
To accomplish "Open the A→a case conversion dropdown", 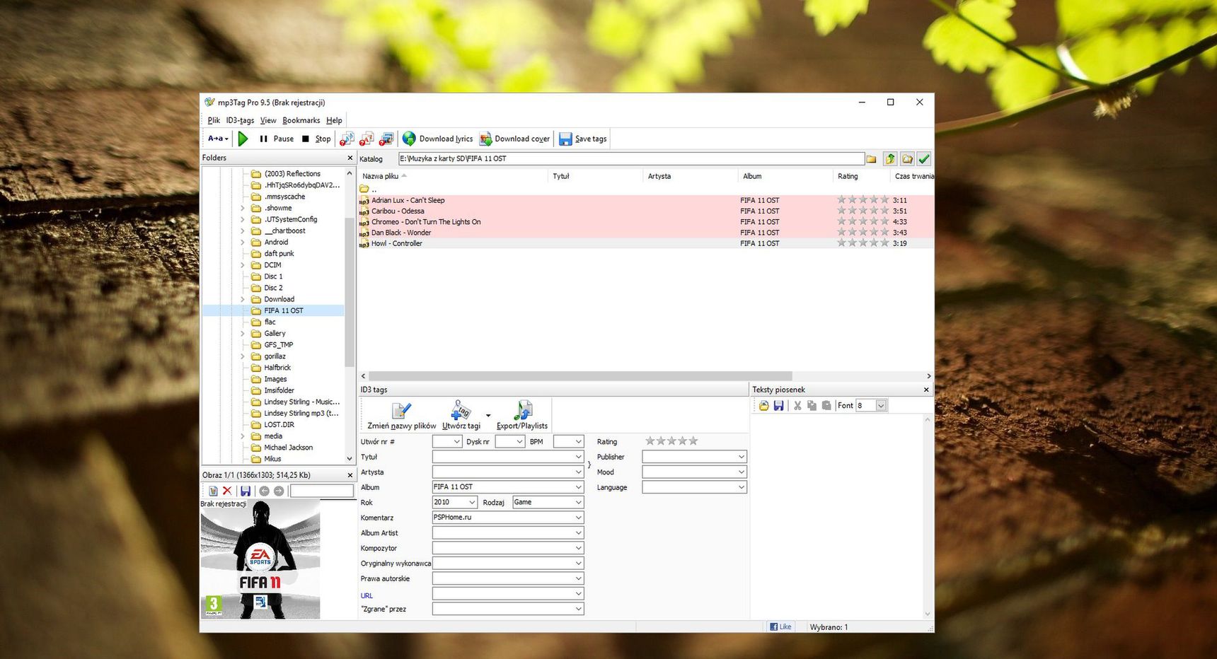I will coord(218,139).
